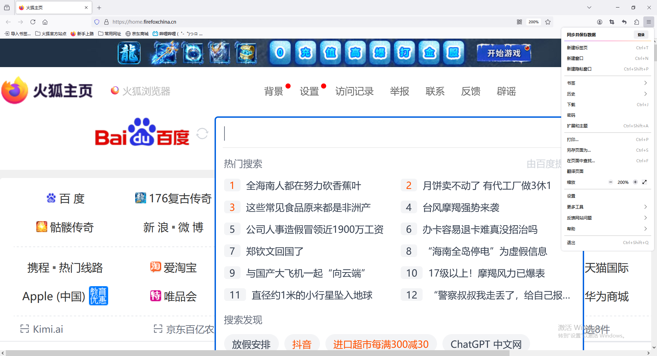Open the 导入书签 bookmarks toolbar item
Screen dimensions: 657x356
point(17,34)
